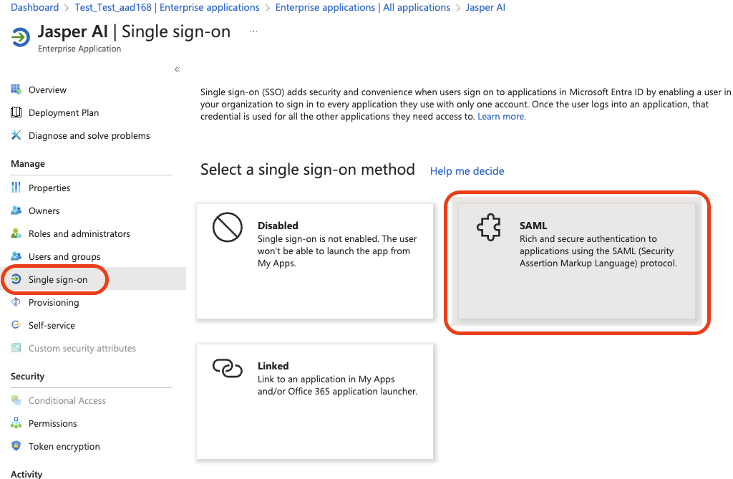The height and width of the screenshot is (479, 733).
Task: Click the Properties sliders icon
Action: click(16, 188)
